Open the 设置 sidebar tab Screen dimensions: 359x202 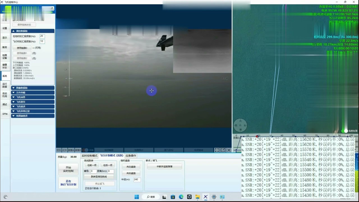click(x=5, y=28)
